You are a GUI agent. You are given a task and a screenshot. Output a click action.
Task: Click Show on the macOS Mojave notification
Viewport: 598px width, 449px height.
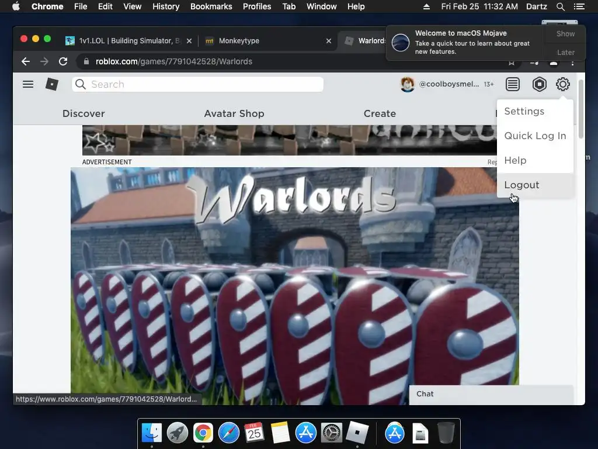coord(565,33)
